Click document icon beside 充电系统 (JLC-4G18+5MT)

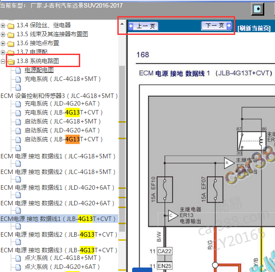[x=18, y=79]
